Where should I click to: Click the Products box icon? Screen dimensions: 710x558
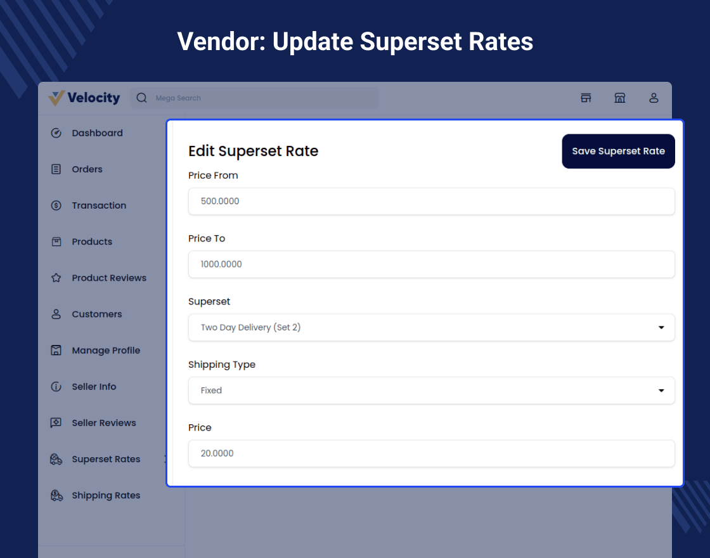click(56, 242)
